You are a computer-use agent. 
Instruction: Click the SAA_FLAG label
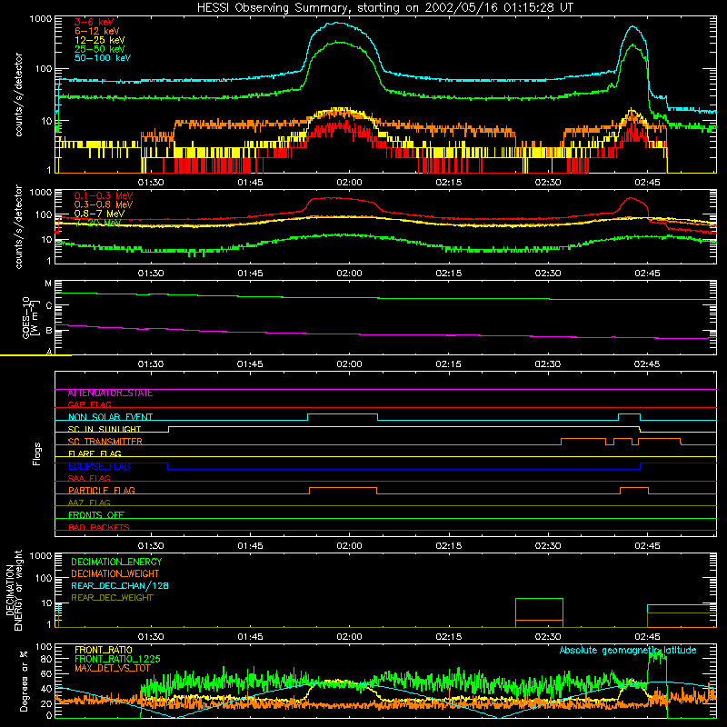click(x=89, y=478)
